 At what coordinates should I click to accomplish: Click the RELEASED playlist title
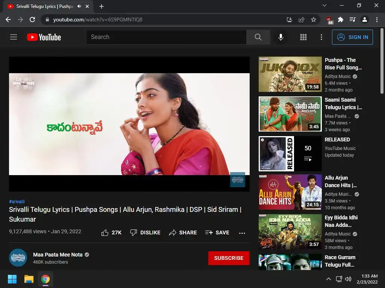[337, 139]
